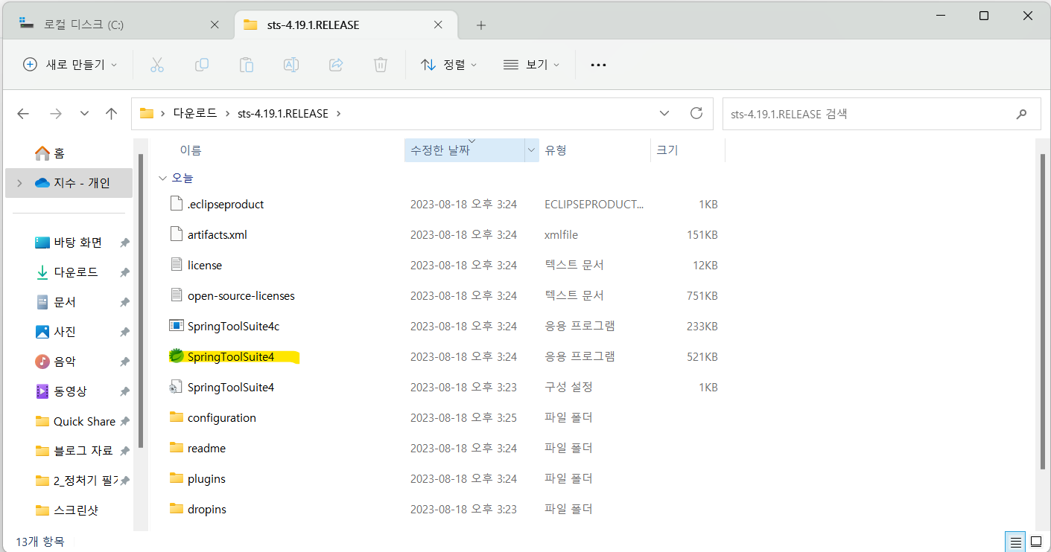The height and width of the screenshot is (552, 1051).
Task: Open the 보기 view dropdown
Action: 531,65
